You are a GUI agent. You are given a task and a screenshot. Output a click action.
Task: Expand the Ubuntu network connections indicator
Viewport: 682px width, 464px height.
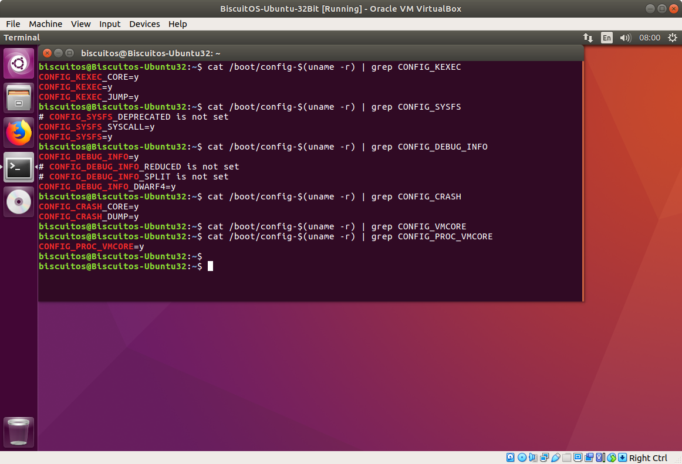(588, 38)
